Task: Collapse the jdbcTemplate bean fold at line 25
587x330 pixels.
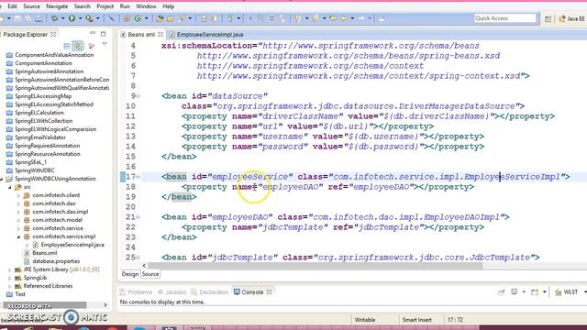Action: pos(138,258)
